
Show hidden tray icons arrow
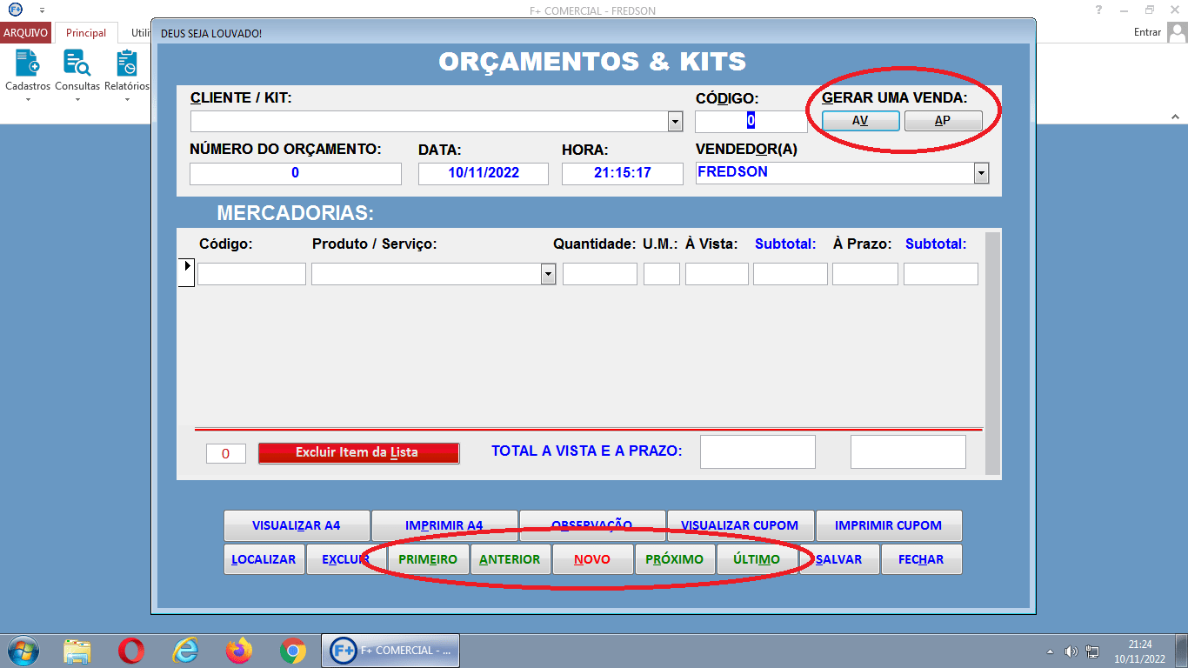1050,651
